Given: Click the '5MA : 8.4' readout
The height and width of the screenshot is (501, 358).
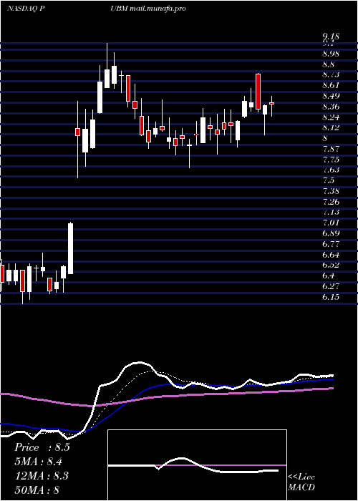Looking at the screenshot, I should [39, 462].
